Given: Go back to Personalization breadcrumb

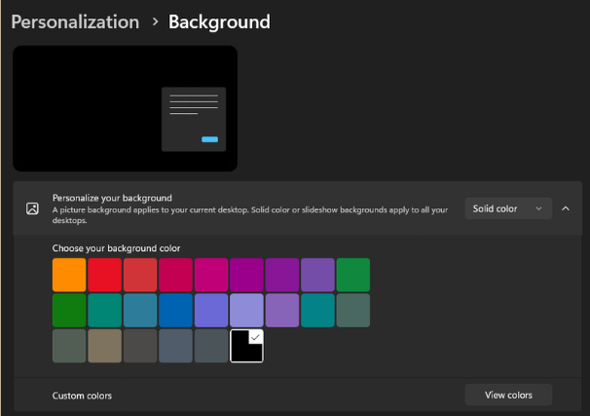Looking at the screenshot, I should tap(75, 21).
